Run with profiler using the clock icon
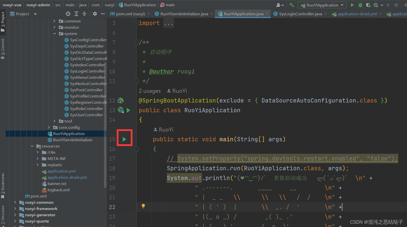 coord(376,5)
